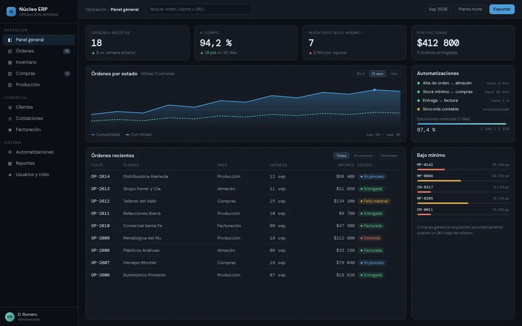Click the Ejecuciones correctas progress bar
The image size is (522, 326).
463,124
